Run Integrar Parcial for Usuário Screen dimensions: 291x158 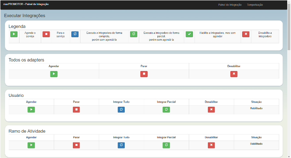click(x=166, y=110)
